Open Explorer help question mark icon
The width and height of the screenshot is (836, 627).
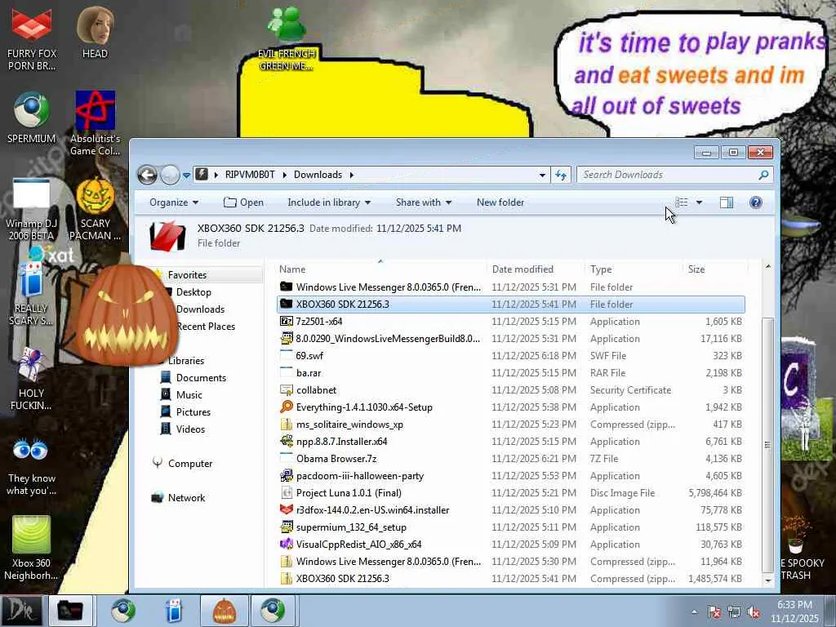coord(755,202)
